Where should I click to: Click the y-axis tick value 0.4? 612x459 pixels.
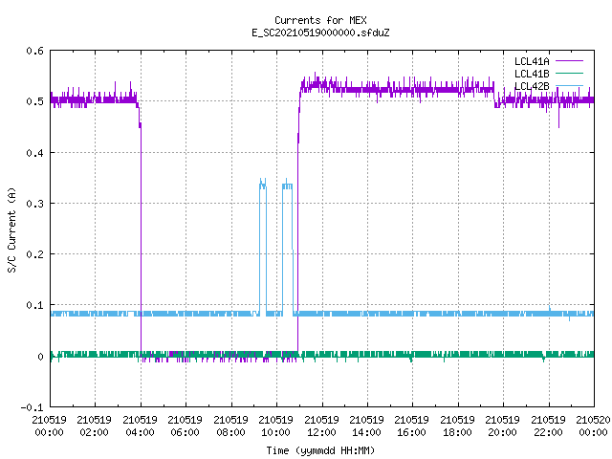tap(34, 153)
